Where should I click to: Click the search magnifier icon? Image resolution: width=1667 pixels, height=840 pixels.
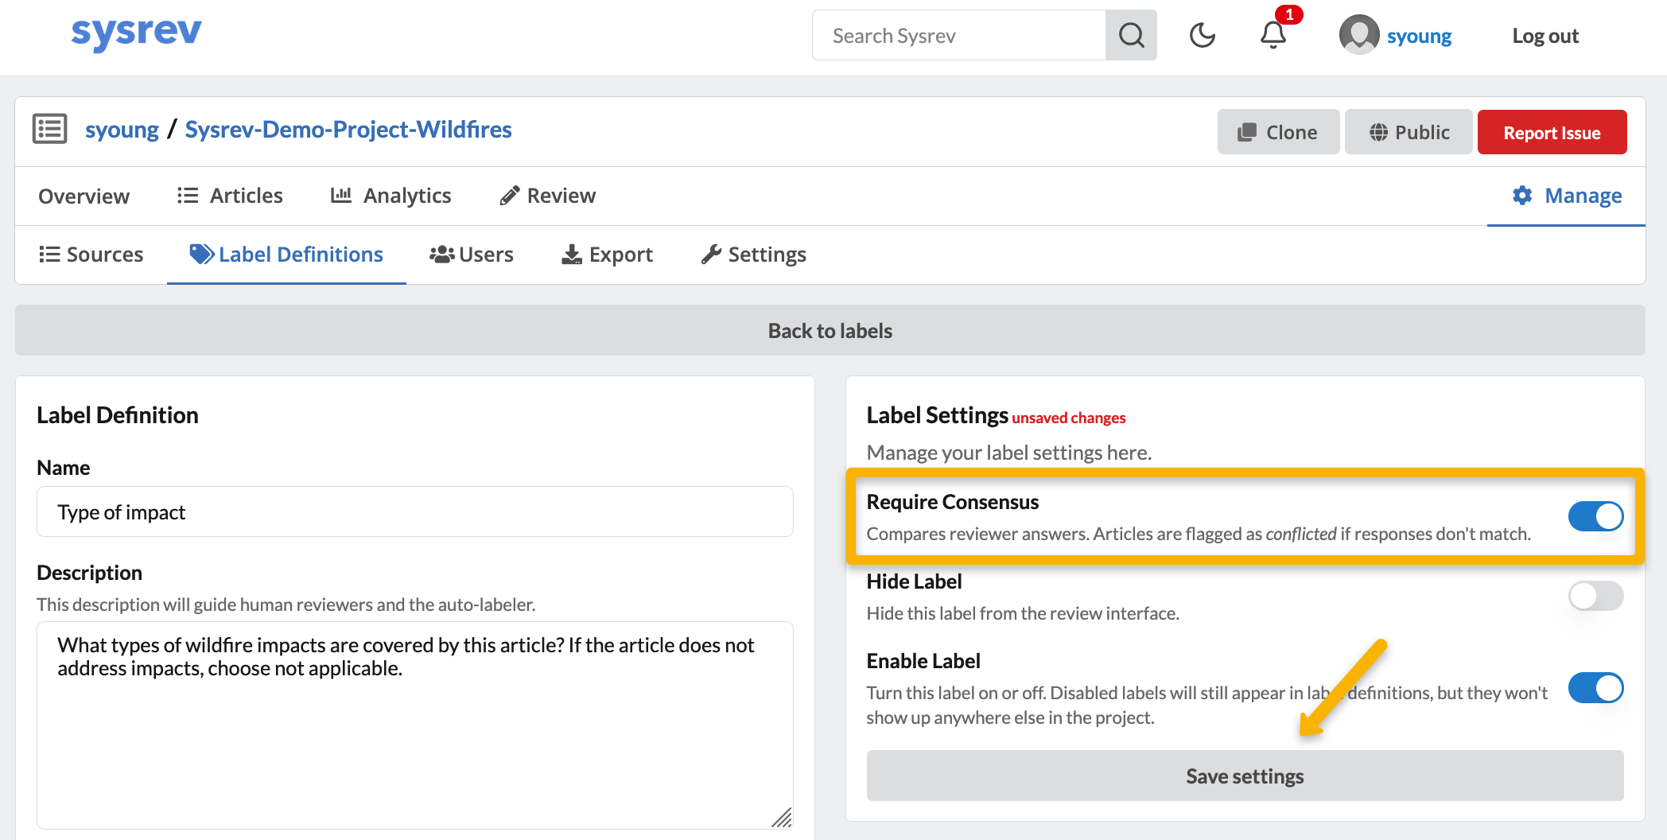(x=1131, y=36)
